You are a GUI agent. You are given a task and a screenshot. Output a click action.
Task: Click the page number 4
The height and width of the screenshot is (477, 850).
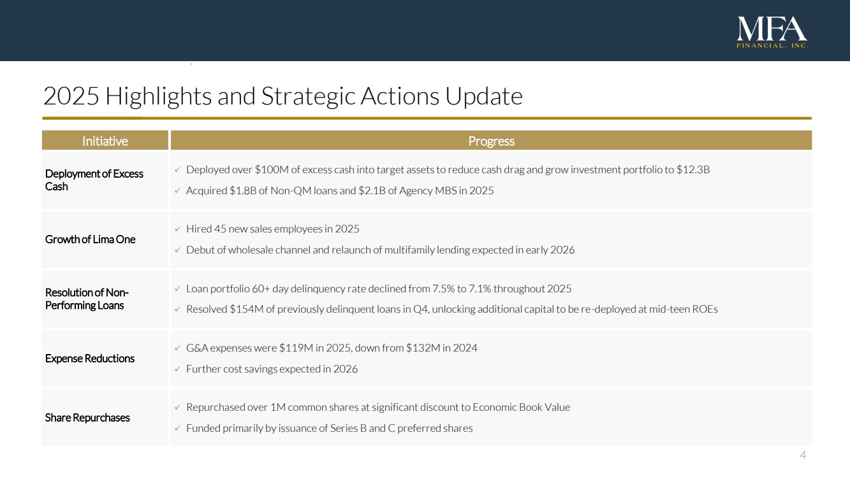pos(803,455)
